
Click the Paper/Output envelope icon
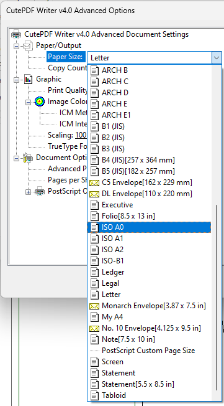pos(28,46)
